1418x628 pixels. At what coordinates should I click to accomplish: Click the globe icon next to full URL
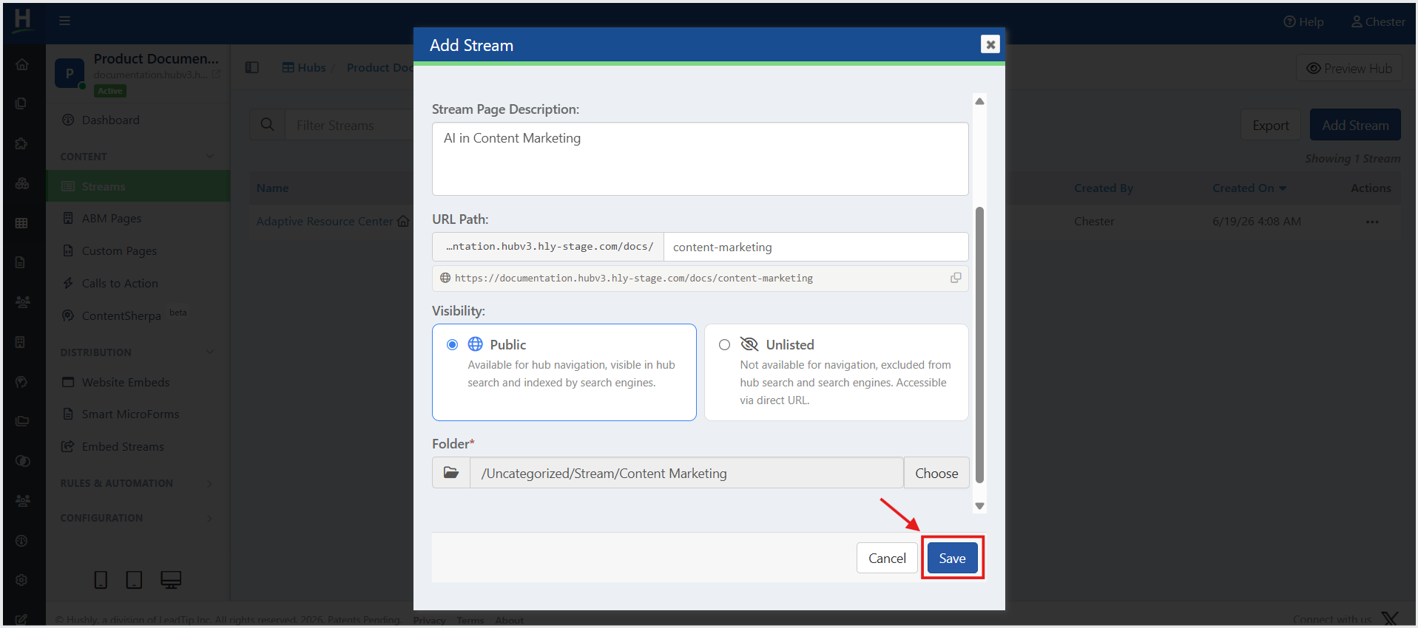pyautogui.click(x=445, y=278)
